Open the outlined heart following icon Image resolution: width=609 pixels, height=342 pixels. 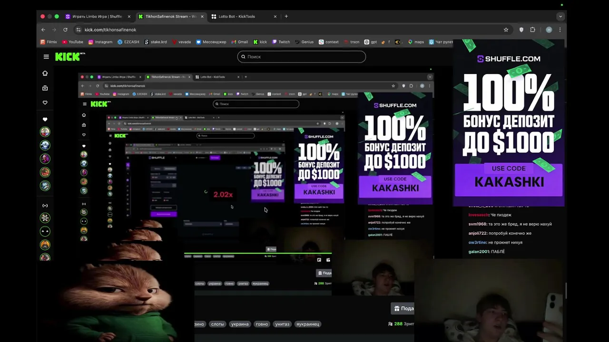[x=45, y=103]
